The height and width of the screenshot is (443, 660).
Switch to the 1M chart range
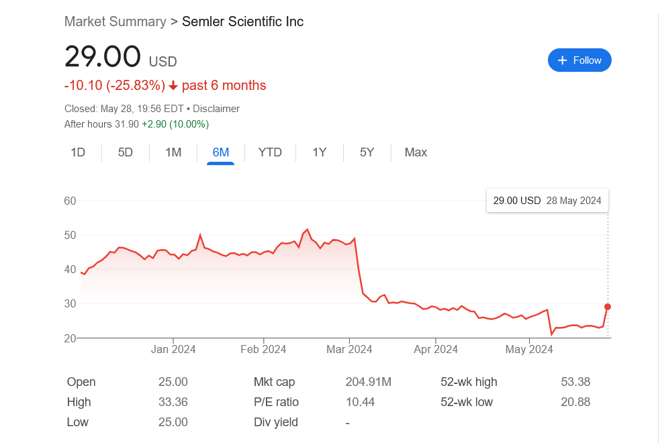tap(173, 152)
